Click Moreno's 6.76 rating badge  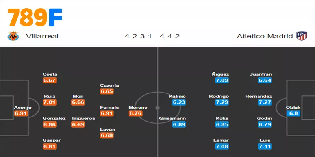[x=136, y=113]
